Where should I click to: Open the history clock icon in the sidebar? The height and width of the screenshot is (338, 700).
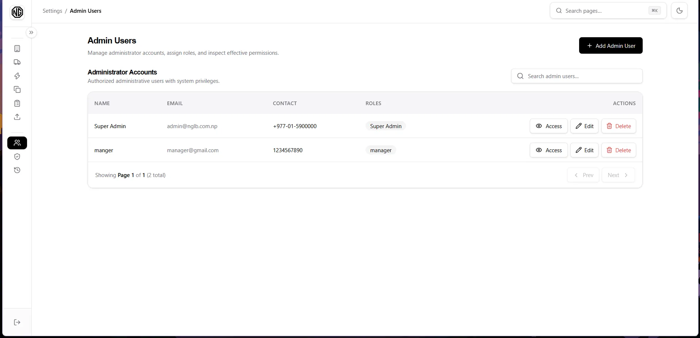pyautogui.click(x=17, y=170)
